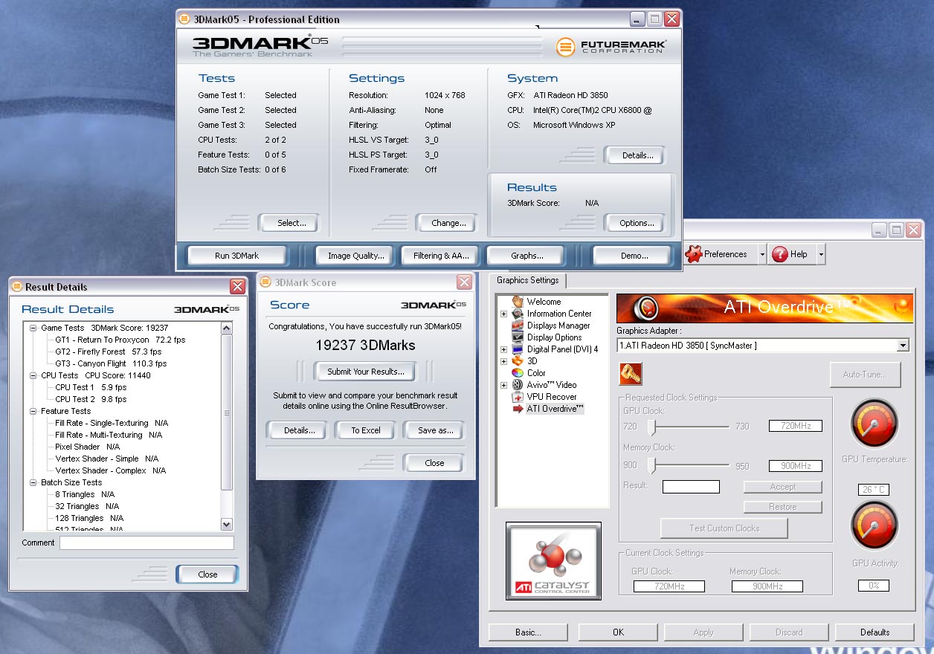Screen dimensions: 934x654
Task: Click the requested Memory Clock 900MHz field
Action: (x=795, y=466)
